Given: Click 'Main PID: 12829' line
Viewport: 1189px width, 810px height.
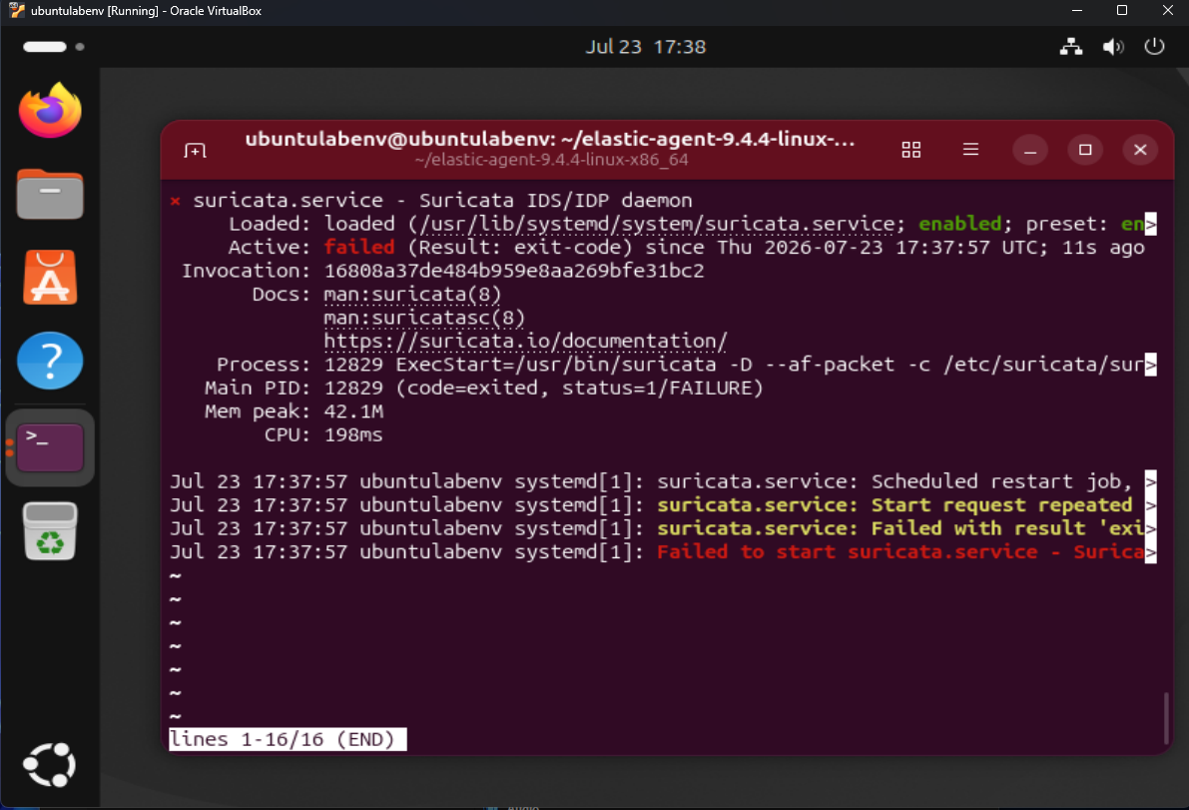Looking at the screenshot, I should (484, 389).
